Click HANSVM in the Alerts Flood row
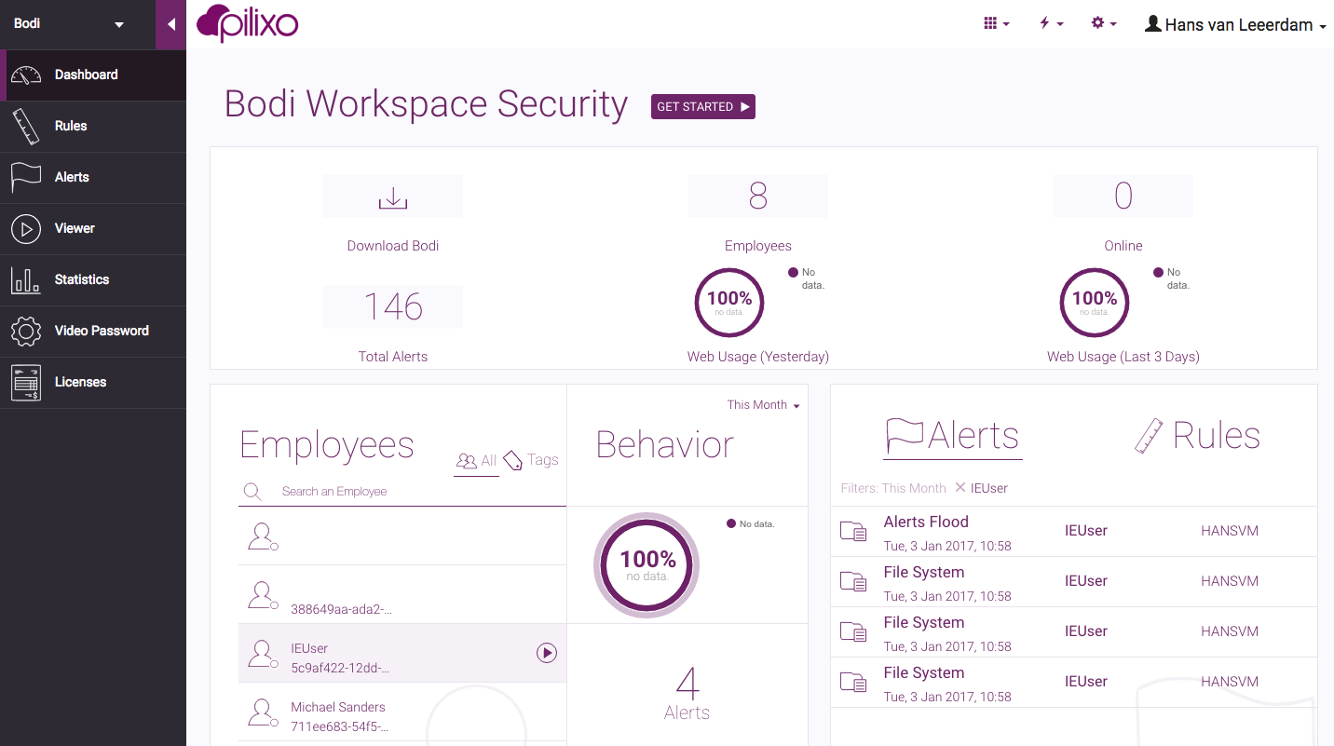Screen dimensions: 1334x746 tap(1230, 531)
